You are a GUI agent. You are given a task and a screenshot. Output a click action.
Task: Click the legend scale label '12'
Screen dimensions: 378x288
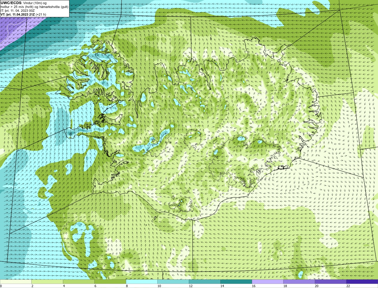pos(191,286)
